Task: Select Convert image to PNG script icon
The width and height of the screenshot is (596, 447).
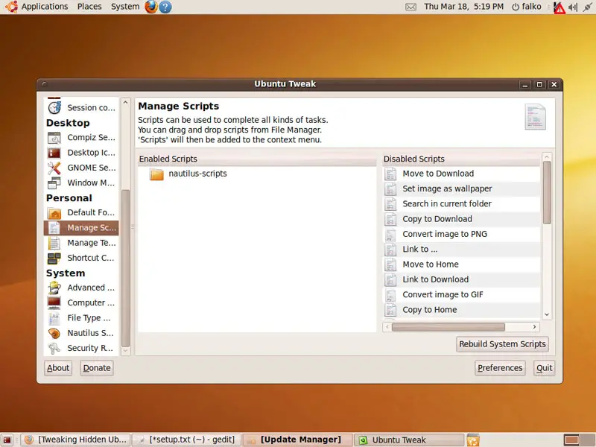Action: click(390, 235)
